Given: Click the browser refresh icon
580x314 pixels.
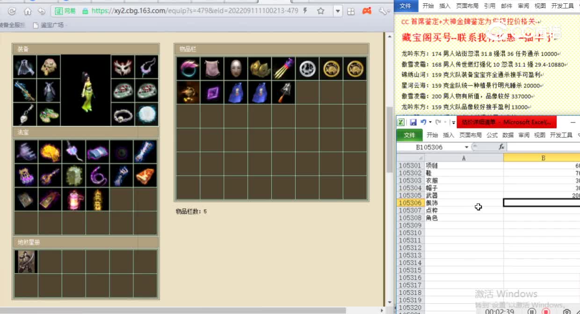Looking at the screenshot, I should coord(12,11).
